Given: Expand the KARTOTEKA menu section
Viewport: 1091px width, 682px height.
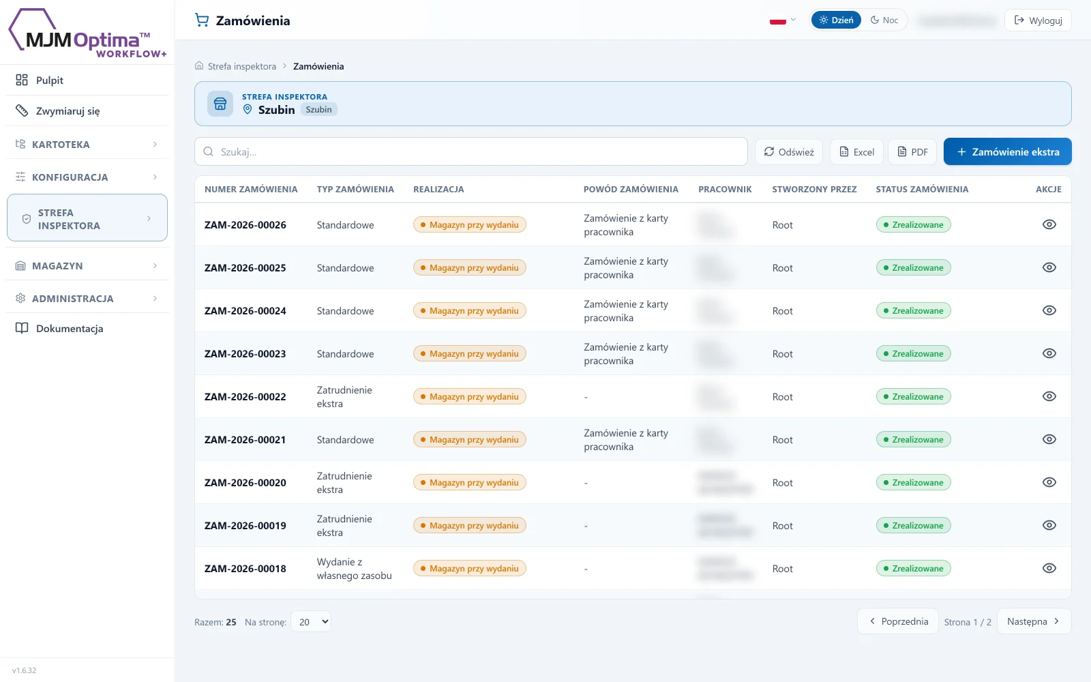Looking at the screenshot, I should tap(87, 144).
